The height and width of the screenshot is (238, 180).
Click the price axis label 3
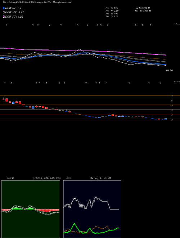tap(172, 115)
